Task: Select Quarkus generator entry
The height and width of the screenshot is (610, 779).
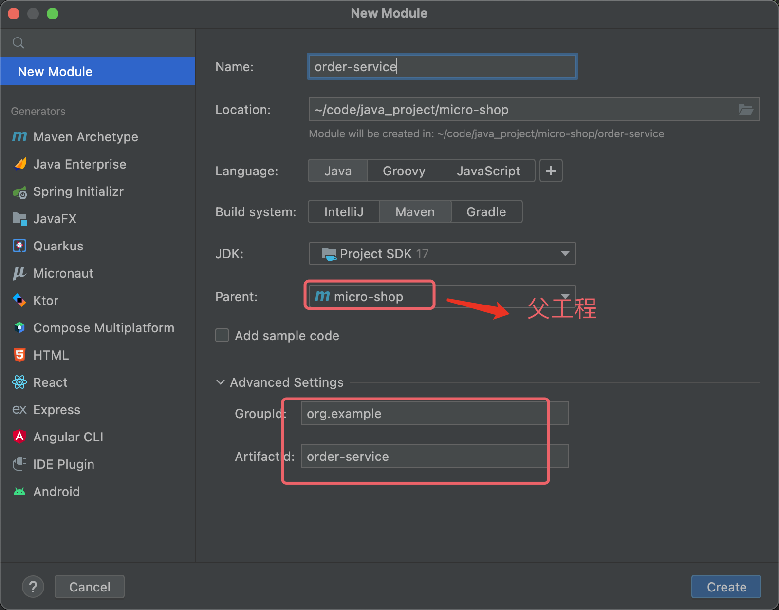Action: coord(98,246)
